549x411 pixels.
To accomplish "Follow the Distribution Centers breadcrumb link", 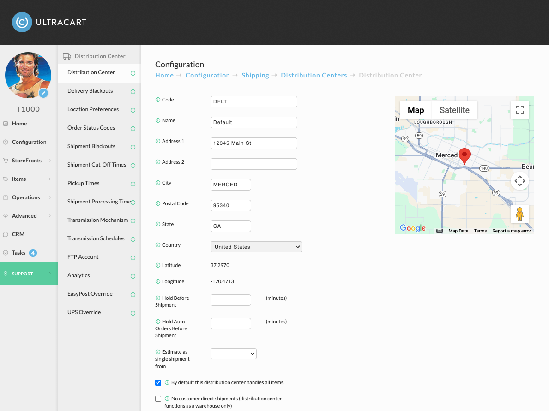I will click(x=314, y=75).
